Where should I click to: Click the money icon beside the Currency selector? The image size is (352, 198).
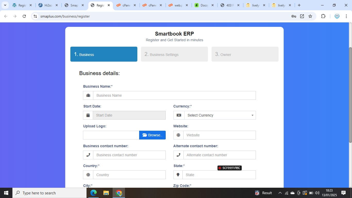pos(179,115)
